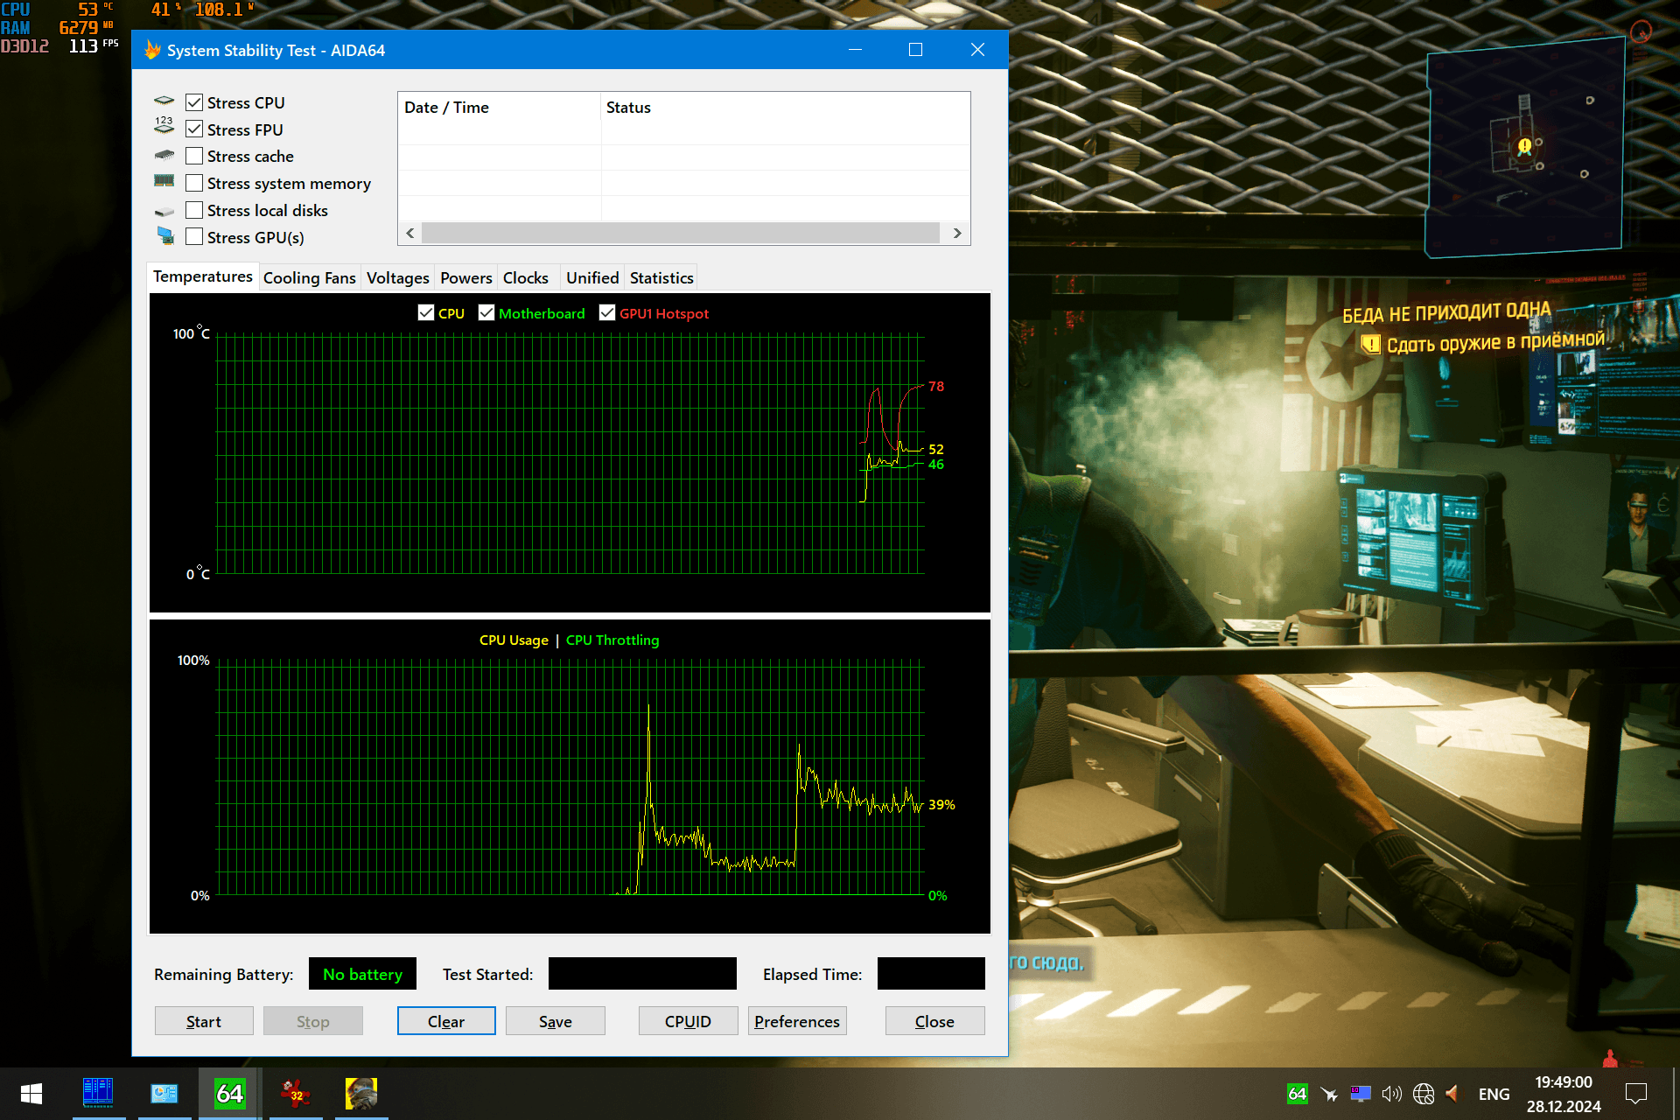The image size is (1680, 1120).
Task: Uncheck the Stress CPU option
Action: (194, 103)
